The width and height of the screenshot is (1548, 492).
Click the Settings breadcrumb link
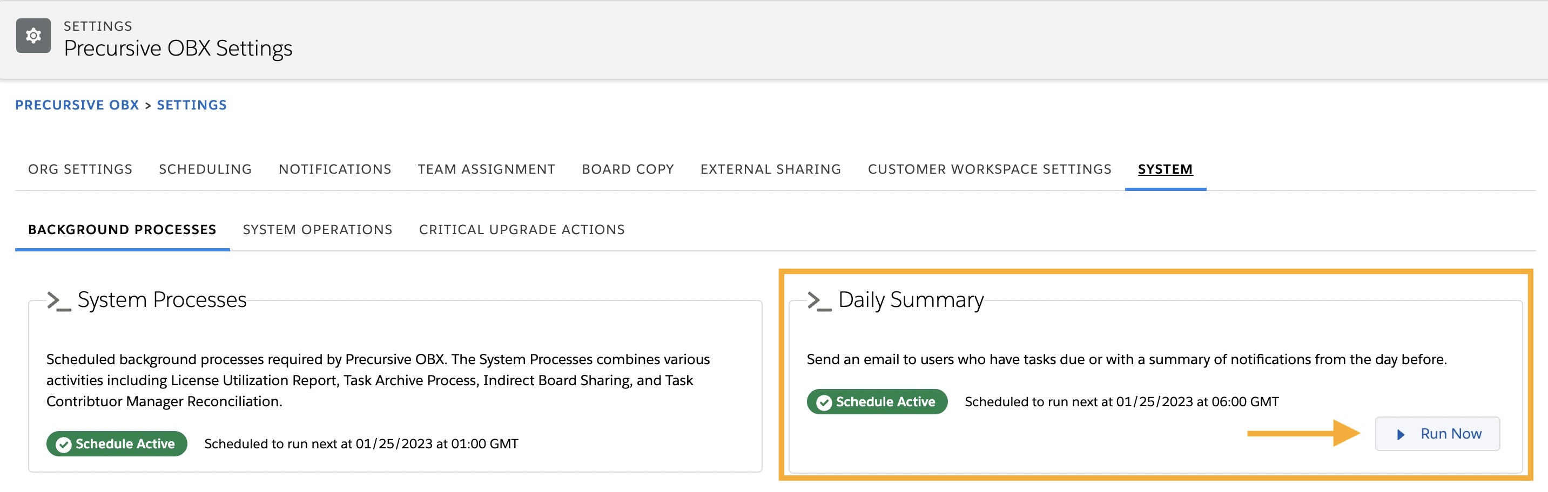[x=192, y=105]
